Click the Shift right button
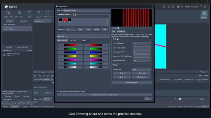This screenshot has width=211, height=118. click(141, 73)
